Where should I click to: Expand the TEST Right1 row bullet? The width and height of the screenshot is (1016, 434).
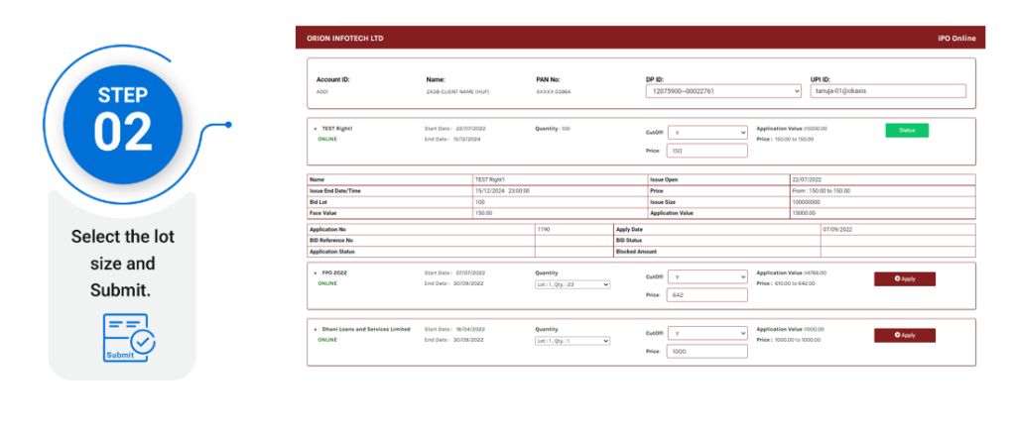point(316,129)
